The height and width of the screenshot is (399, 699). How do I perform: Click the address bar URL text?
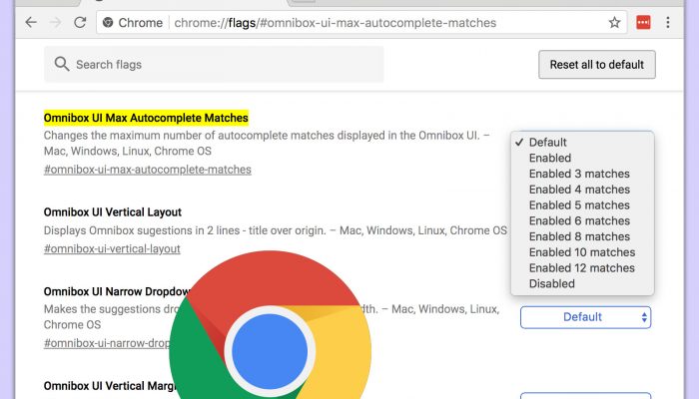(335, 23)
